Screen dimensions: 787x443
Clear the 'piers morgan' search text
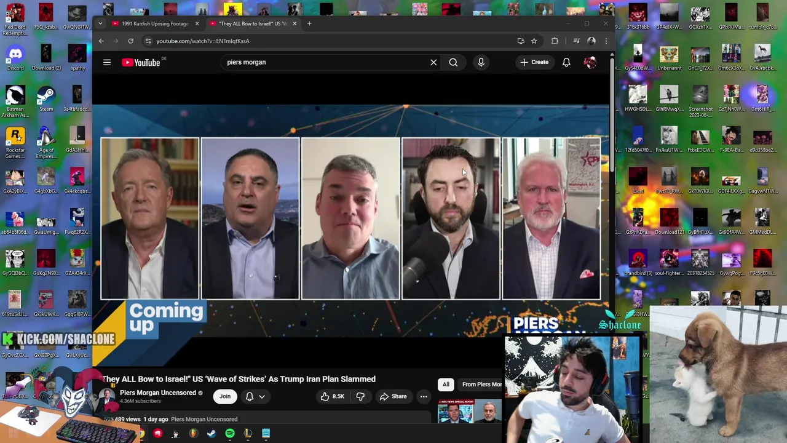click(433, 62)
